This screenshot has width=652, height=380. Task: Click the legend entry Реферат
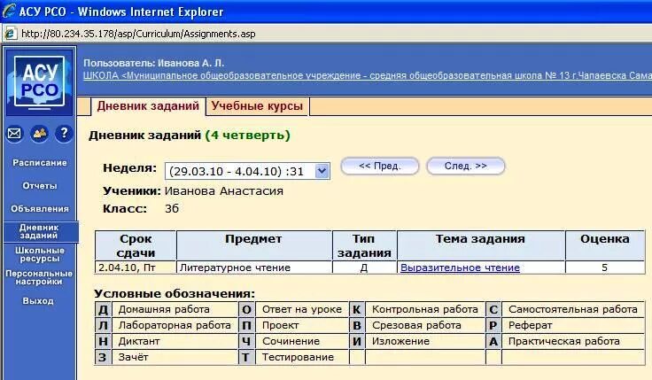coord(530,325)
